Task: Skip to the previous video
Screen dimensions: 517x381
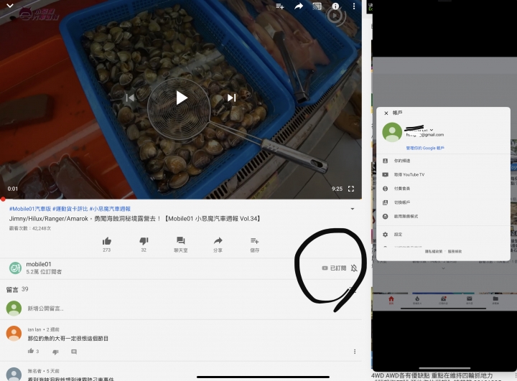Action: (130, 98)
